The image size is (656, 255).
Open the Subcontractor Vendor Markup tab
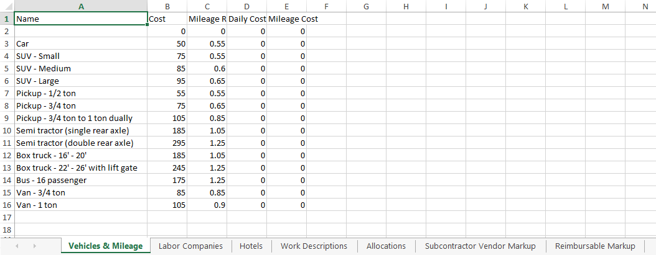tap(480, 246)
